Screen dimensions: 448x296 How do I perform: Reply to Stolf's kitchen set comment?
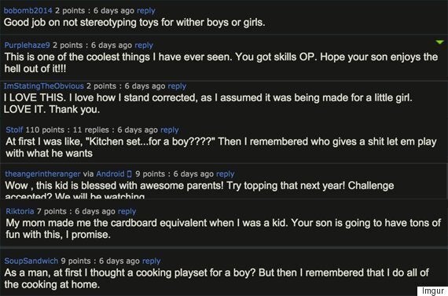170,130
